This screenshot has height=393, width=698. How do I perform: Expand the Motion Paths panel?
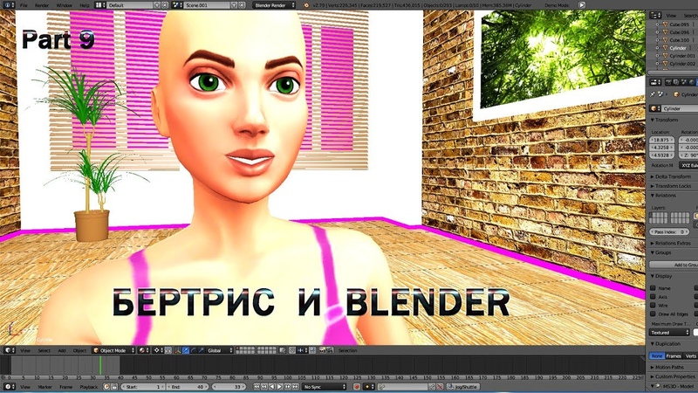tap(667, 367)
